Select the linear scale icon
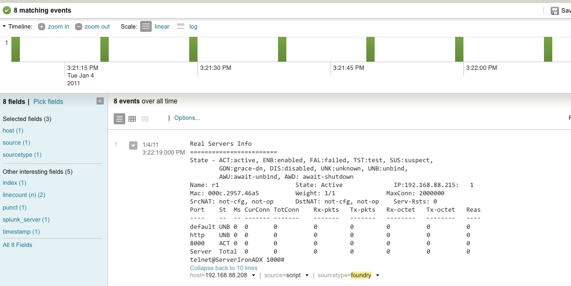 tap(146, 26)
